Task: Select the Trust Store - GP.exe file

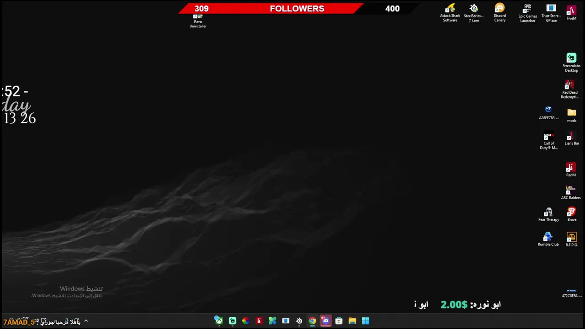Action: pos(551,13)
